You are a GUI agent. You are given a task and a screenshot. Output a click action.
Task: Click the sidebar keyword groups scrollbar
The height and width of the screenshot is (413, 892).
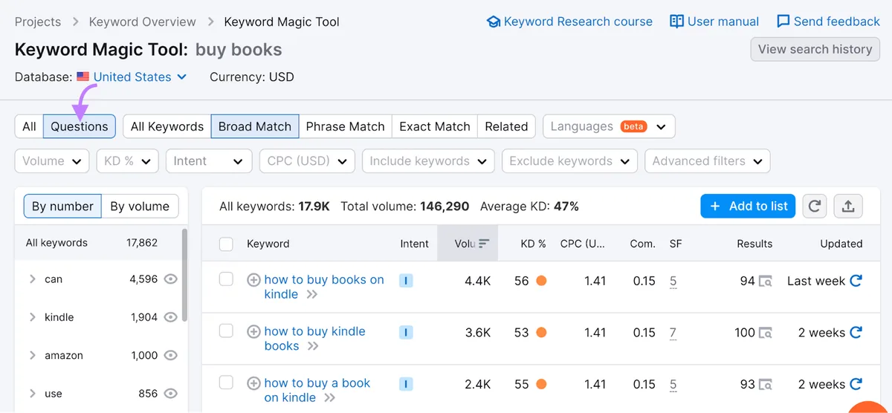click(x=184, y=275)
